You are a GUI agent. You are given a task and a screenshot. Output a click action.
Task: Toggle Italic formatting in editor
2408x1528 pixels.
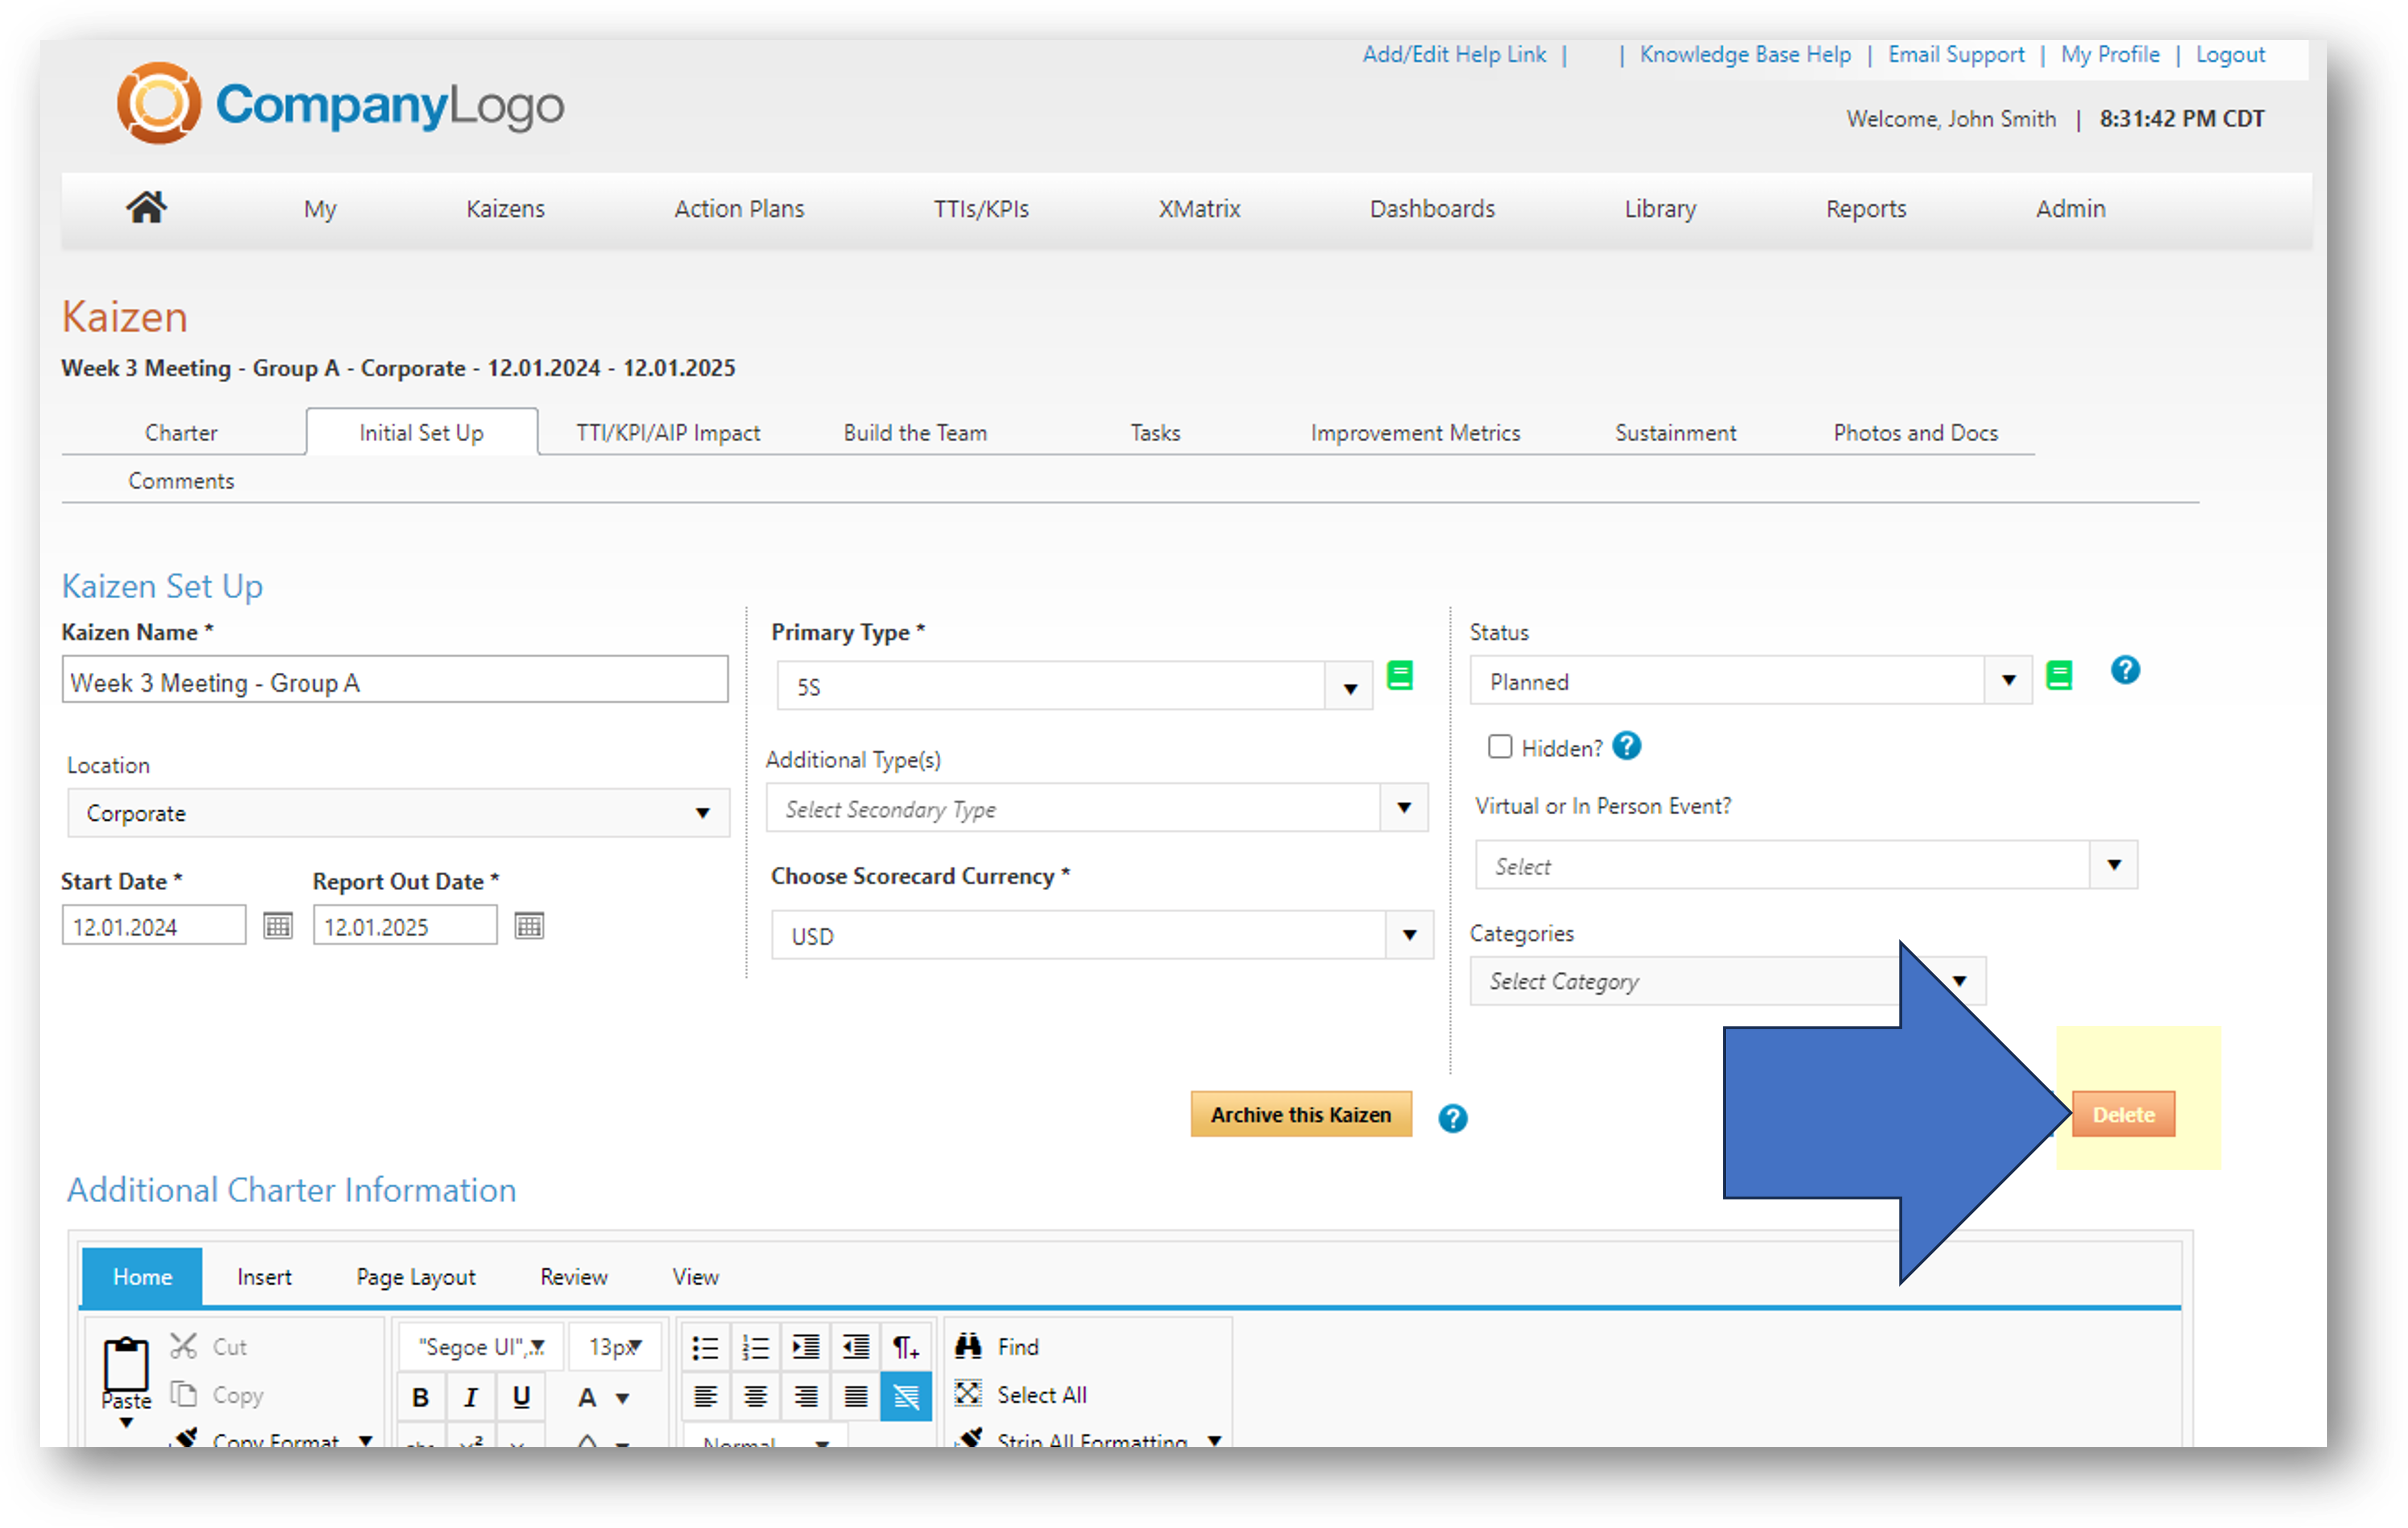point(471,1397)
